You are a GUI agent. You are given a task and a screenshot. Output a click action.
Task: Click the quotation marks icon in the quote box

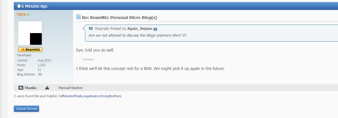point(91,28)
